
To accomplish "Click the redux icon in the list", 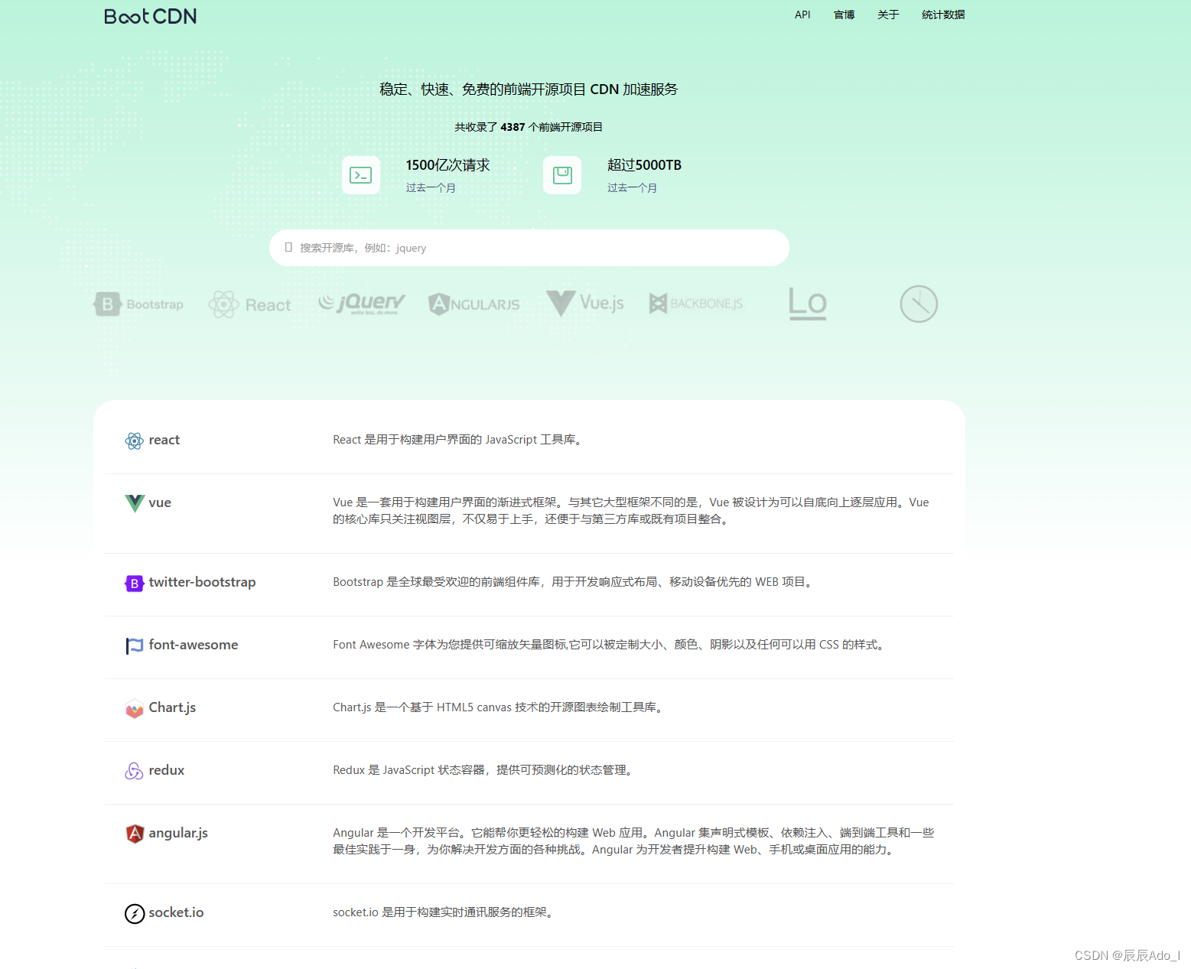I will click(134, 771).
